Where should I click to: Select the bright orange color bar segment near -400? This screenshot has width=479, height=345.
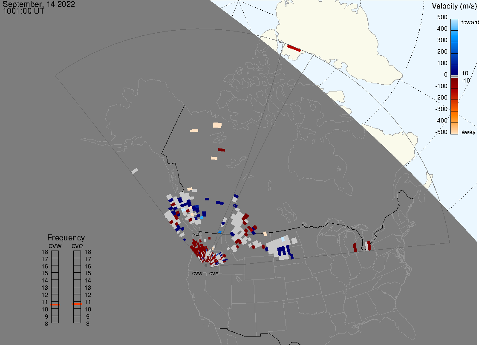454,117
